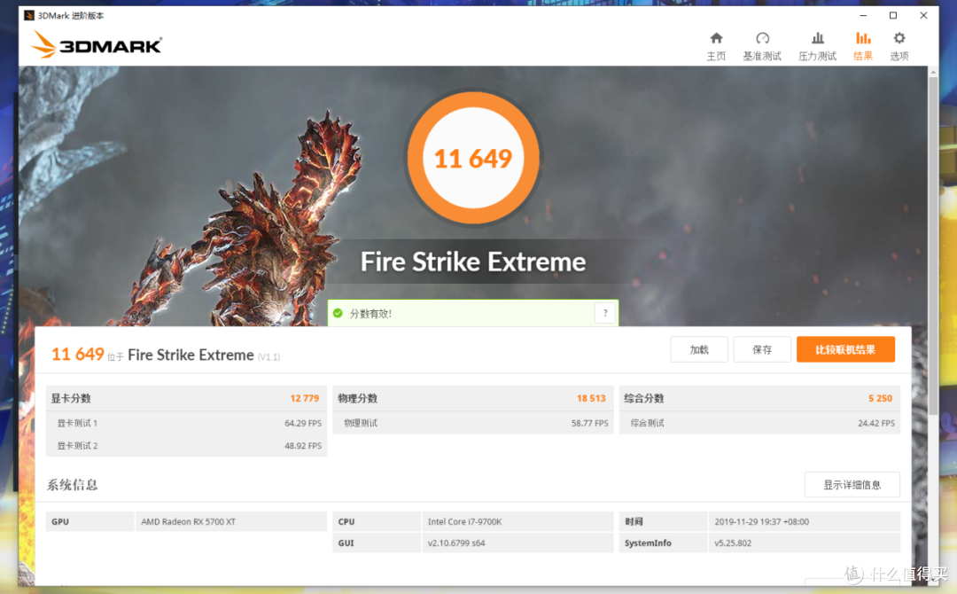Viewport: 957px width, 594px height.
Task: Click the 显示详细信息 button
Action: [x=852, y=485]
